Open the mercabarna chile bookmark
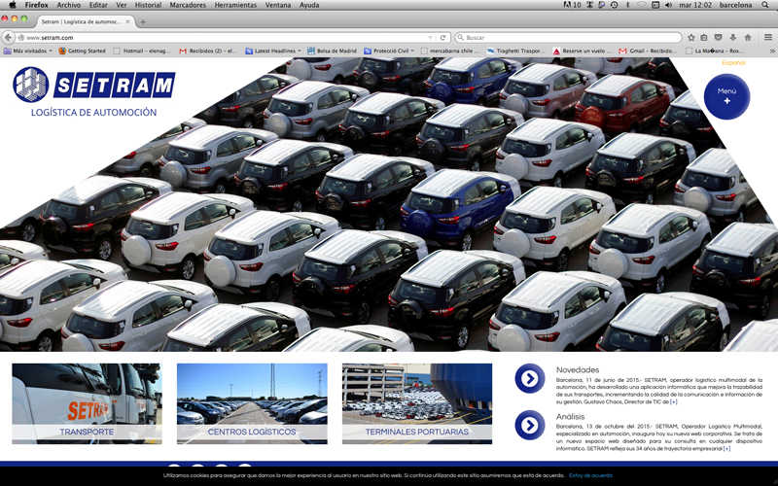This screenshot has width=778, height=486. pyautogui.click(x=449, y=52)
